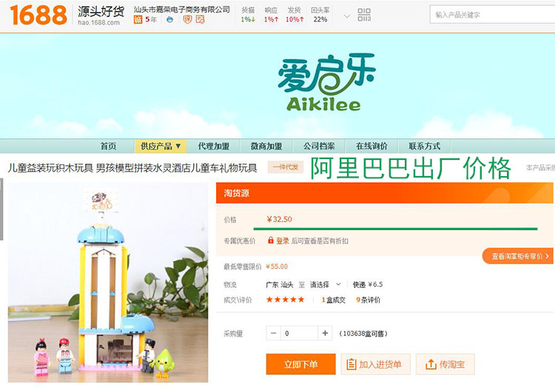Click the 快递 ¥6.5 shipping fee
Screen dimensions: 555x390
[x=368, y=284]
